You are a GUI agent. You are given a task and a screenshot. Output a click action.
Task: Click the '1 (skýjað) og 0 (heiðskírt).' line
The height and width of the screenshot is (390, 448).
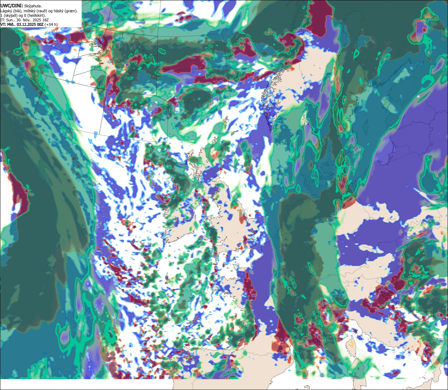click(23, 15)
